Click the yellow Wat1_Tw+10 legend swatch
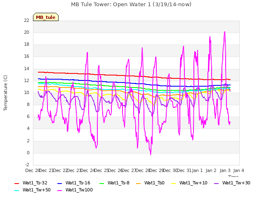This screenshot has height=198, width=264. tap(173, 183)
